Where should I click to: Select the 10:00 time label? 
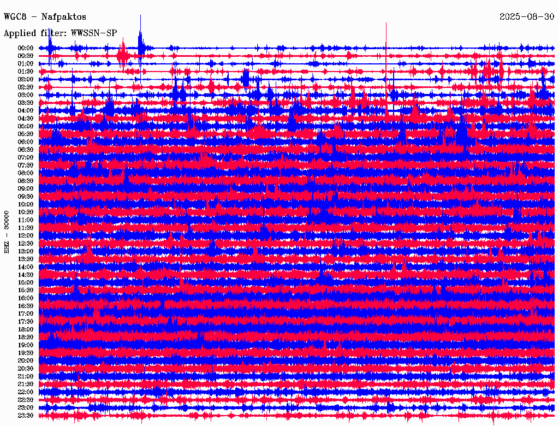[26, 204]
